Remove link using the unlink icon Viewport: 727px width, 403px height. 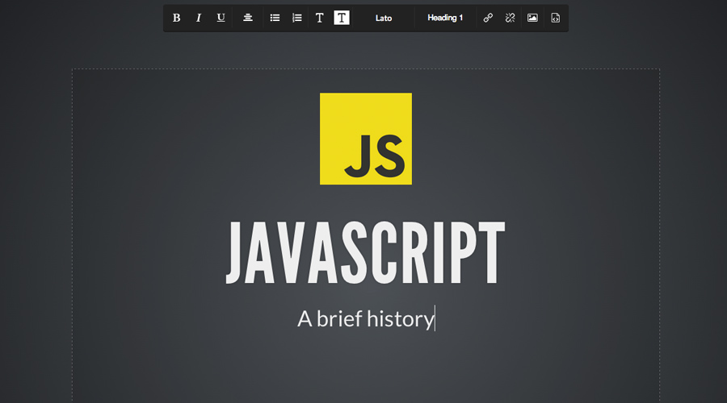tap(510, 18)
